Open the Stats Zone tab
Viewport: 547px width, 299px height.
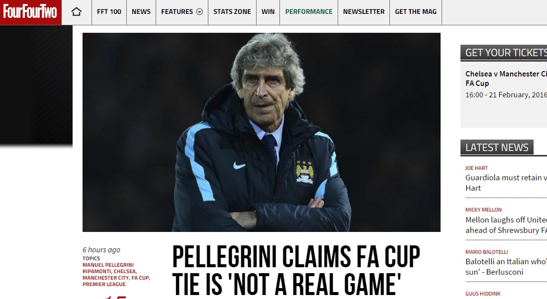(232, 12)
